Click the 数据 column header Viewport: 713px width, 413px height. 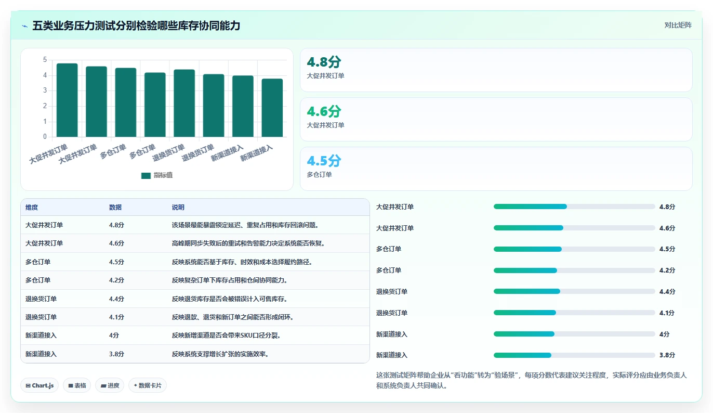pos(115,207)
